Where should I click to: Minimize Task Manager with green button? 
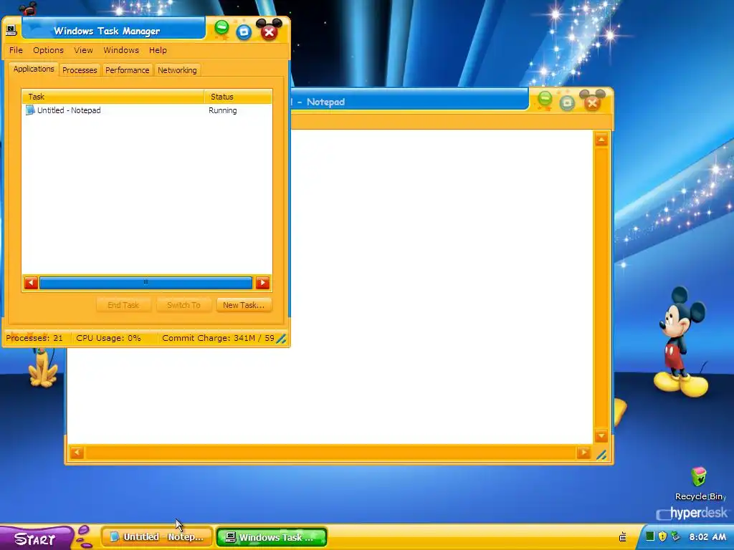[222, 28]
